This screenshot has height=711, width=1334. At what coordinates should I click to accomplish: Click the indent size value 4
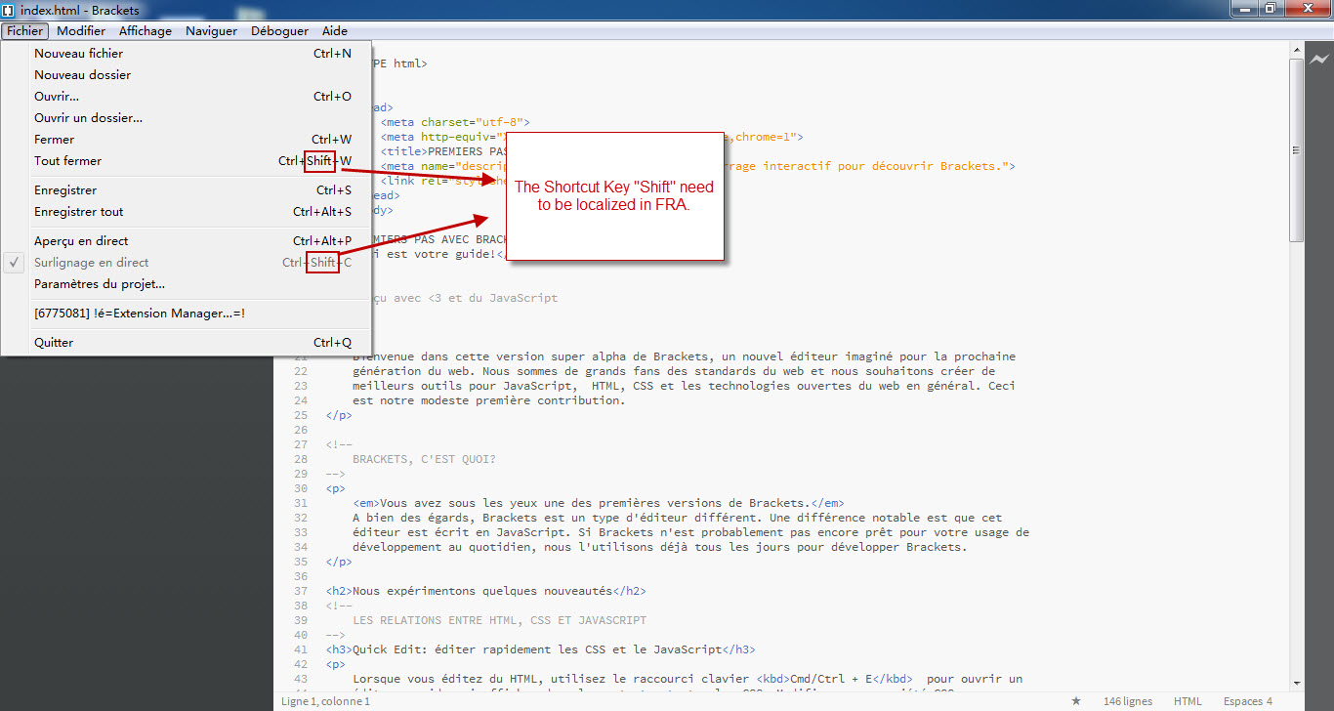coord(1270,701)
